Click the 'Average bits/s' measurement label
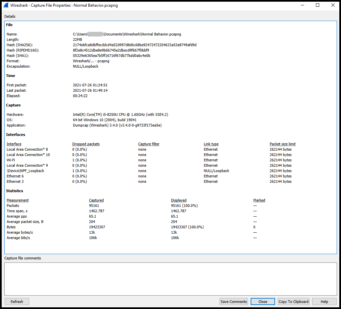Image resolution: width=341 pixels, height=309 pixels. pyautogui.click(x=18, y=238)
